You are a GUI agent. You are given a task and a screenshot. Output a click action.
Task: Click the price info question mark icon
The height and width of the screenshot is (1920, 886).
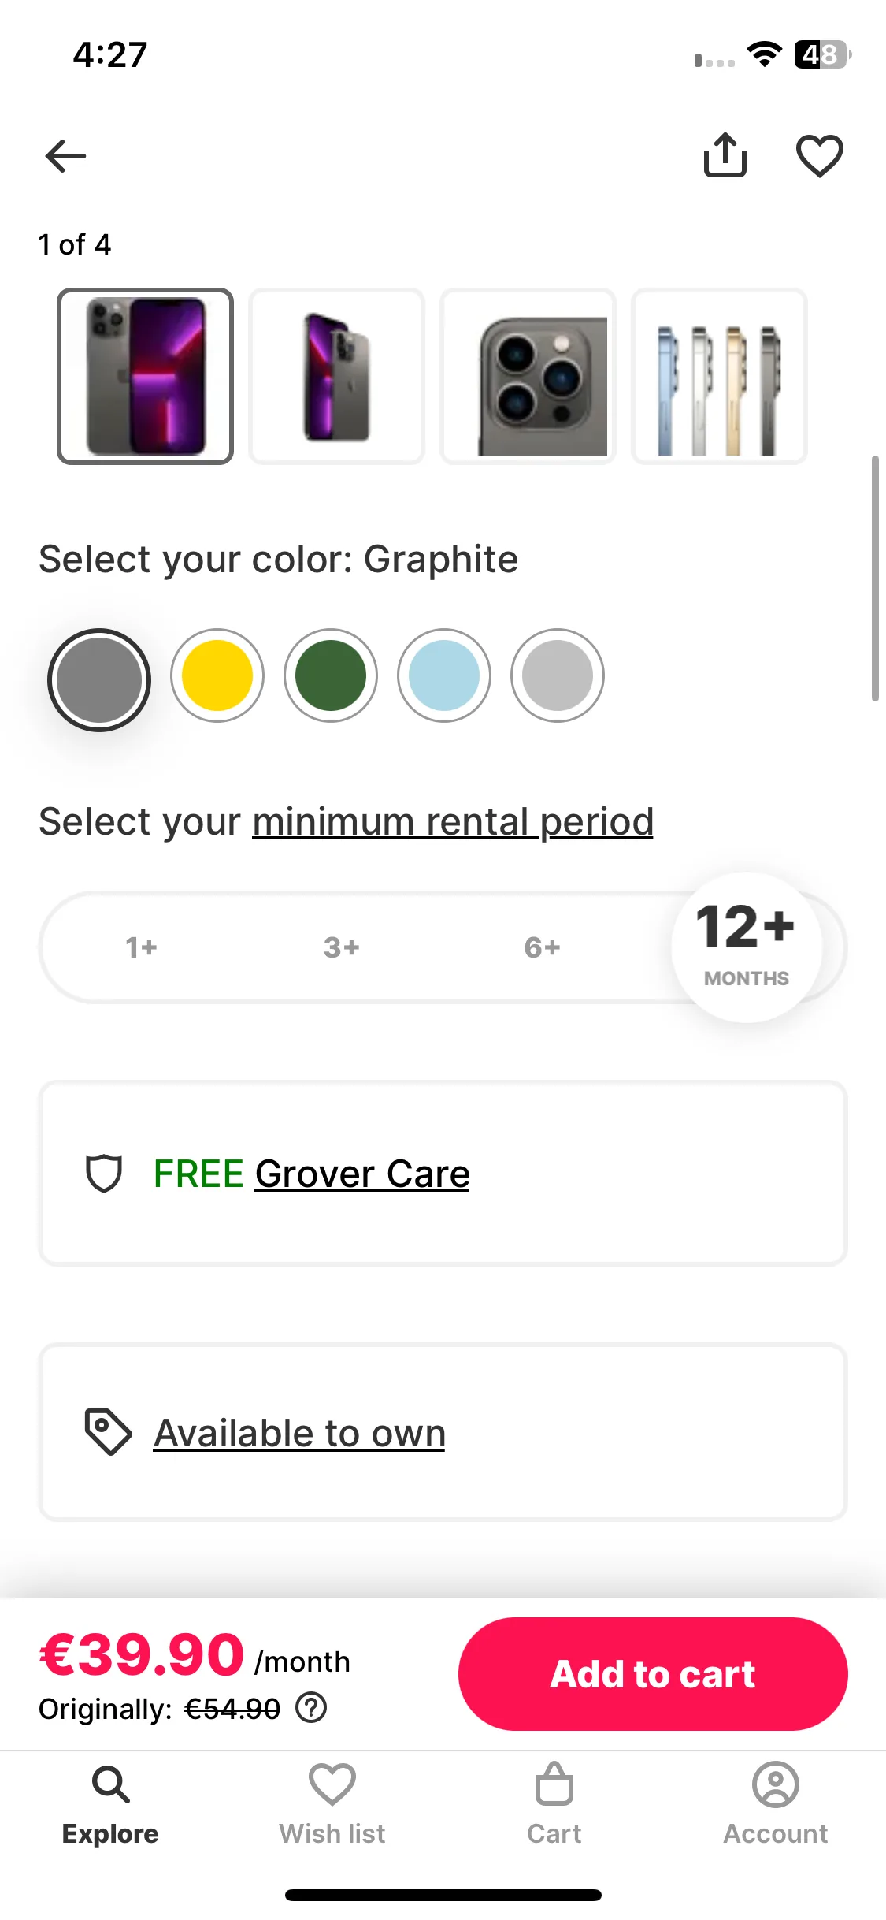point(311,1708)
